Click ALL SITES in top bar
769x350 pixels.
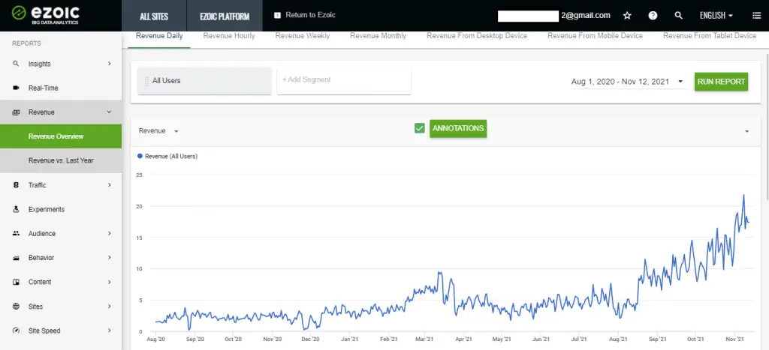click(x=154, y=16)
